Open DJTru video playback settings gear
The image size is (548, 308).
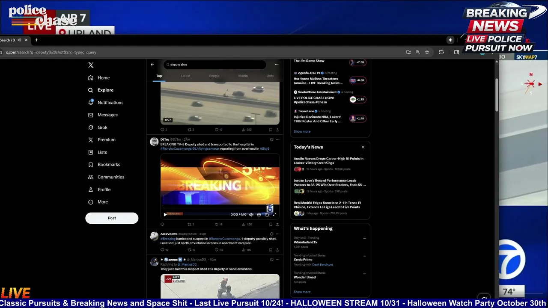(259, 214)
